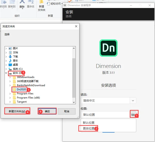155x142 pixels.
Task: Expand the 360downloads folder
Action: pyautogui.click(x=10, y=77)
